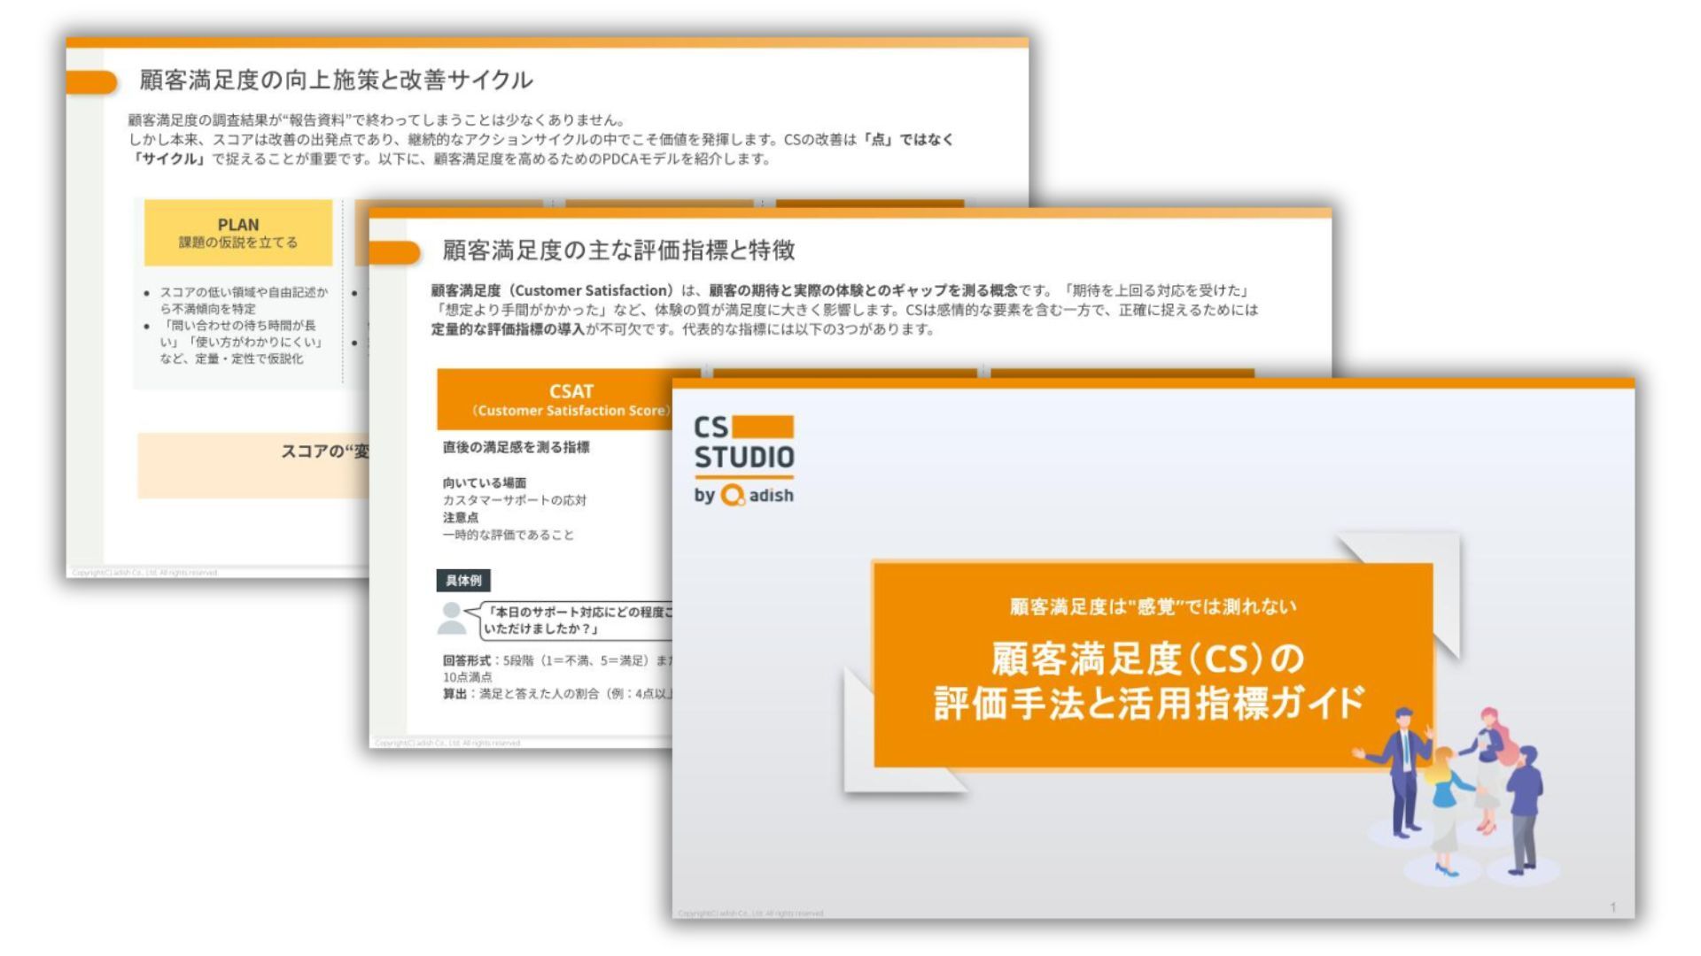Click the label 向いている場面
Screen dimensions: 1701x956
pos(485,482)
